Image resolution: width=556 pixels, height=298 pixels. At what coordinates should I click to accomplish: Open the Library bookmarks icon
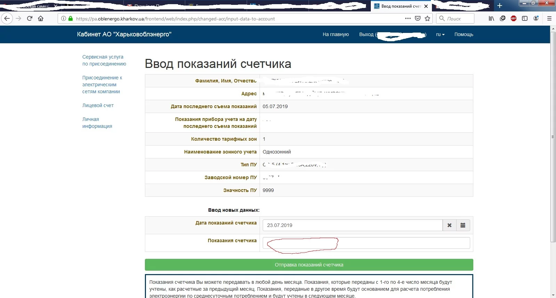pyautogui.click(x=491, y=18)
